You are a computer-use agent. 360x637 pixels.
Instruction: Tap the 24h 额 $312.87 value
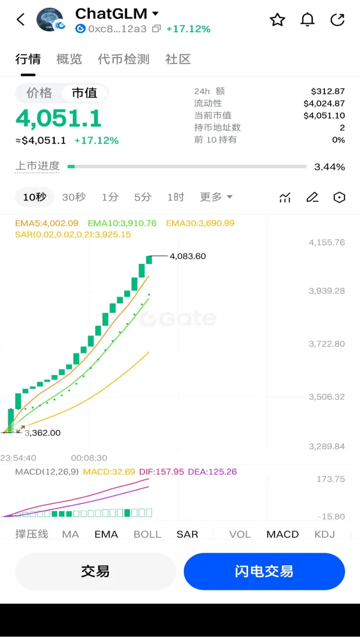[x=328, y=91]
